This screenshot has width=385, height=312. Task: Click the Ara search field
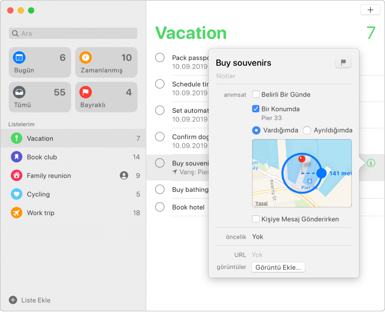(73, 33)
